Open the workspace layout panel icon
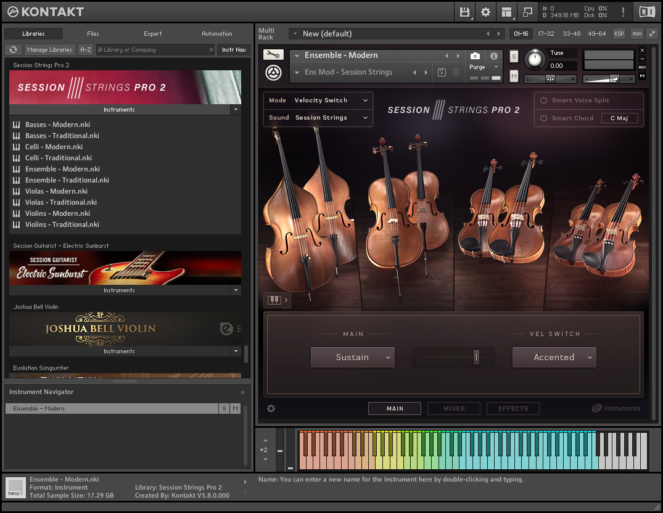The height and width of the screenshot is (513, 663). 506,12
